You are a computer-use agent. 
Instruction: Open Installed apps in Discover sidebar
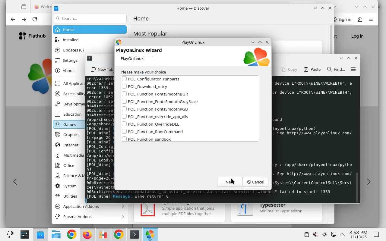90,40
